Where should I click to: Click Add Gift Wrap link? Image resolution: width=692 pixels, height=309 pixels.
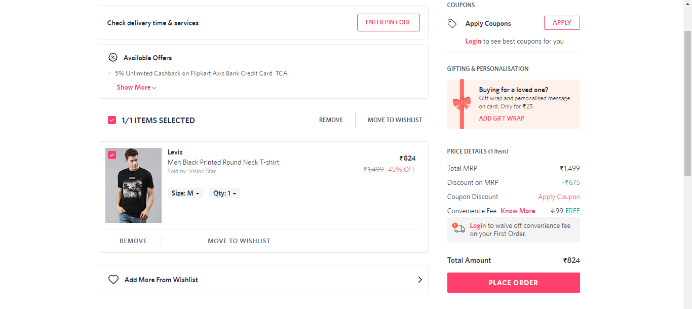tap(502, 118)
